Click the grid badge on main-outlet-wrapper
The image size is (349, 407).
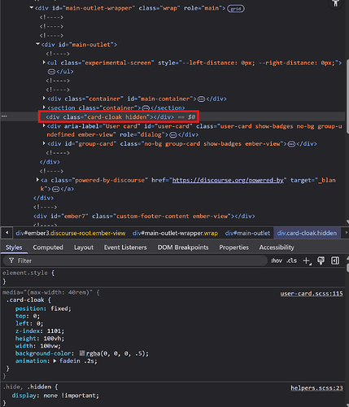(236, 9)
